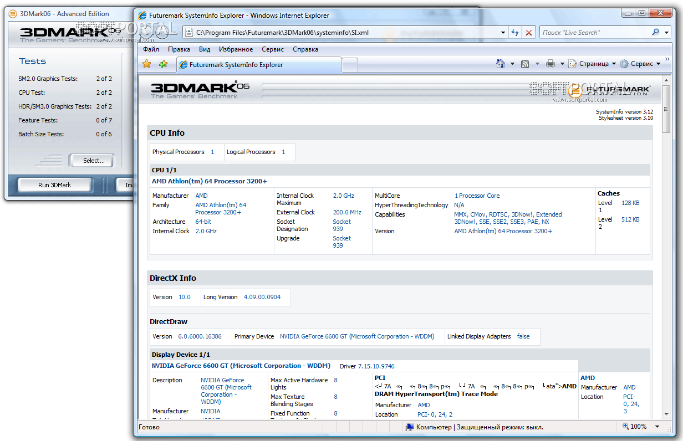Click 'Feature Tests:' row in 3DMark06 window
683x441 pixels.
click(x=65, y=120)
